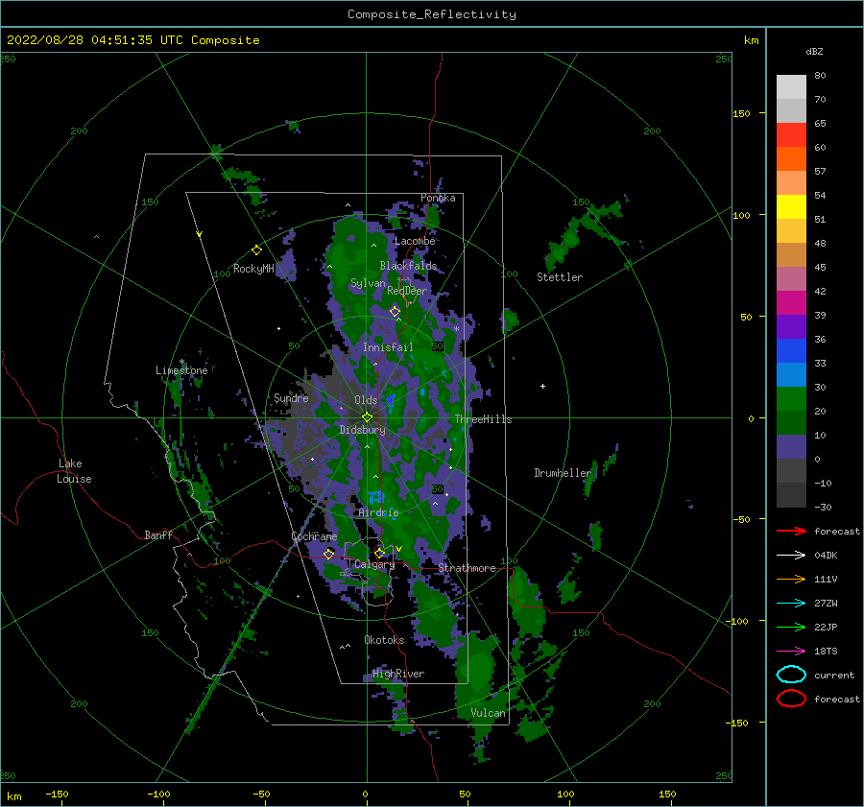Click the Olds city label
The image size is (864, 807).
tap(366, 400)
